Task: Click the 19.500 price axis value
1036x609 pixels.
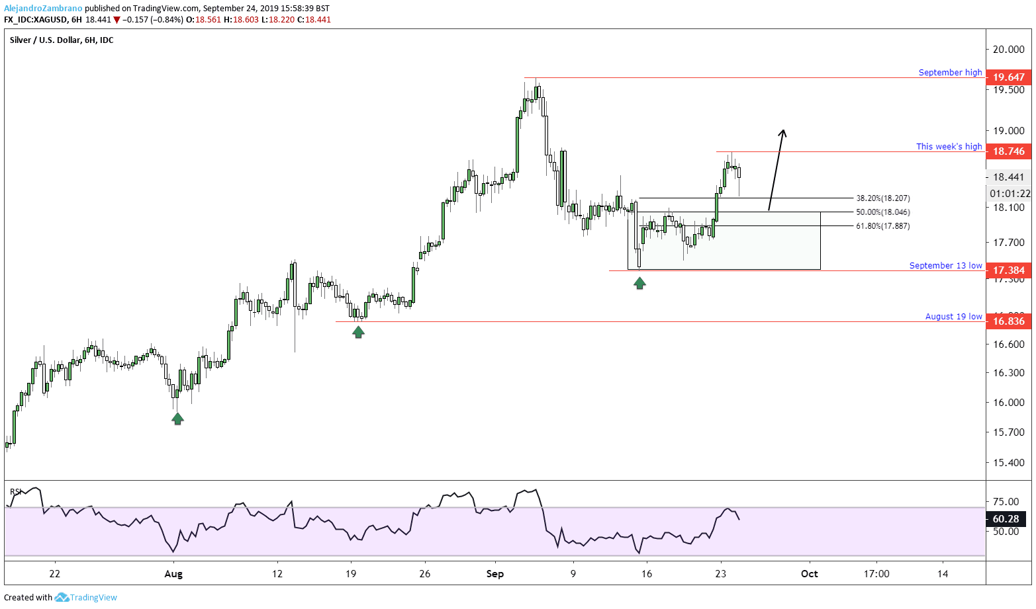Action: coord(1008,90)
